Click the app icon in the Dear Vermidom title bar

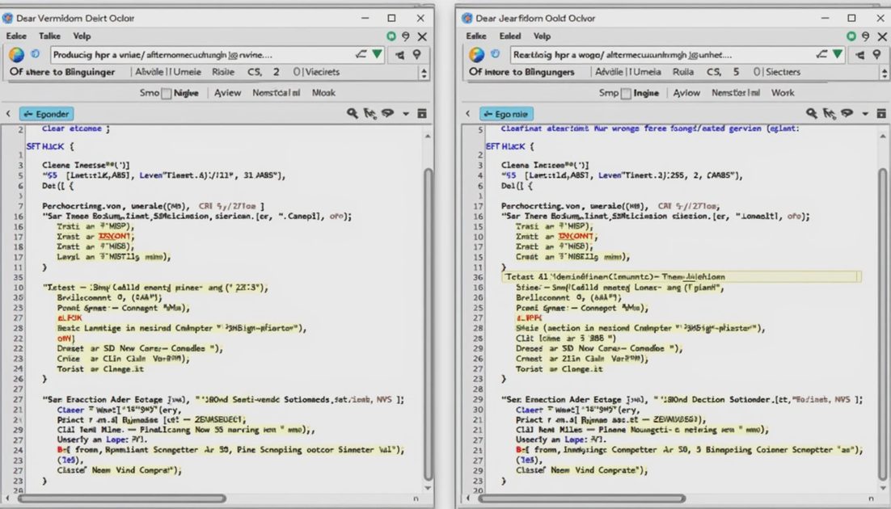[x=7, y=18]
